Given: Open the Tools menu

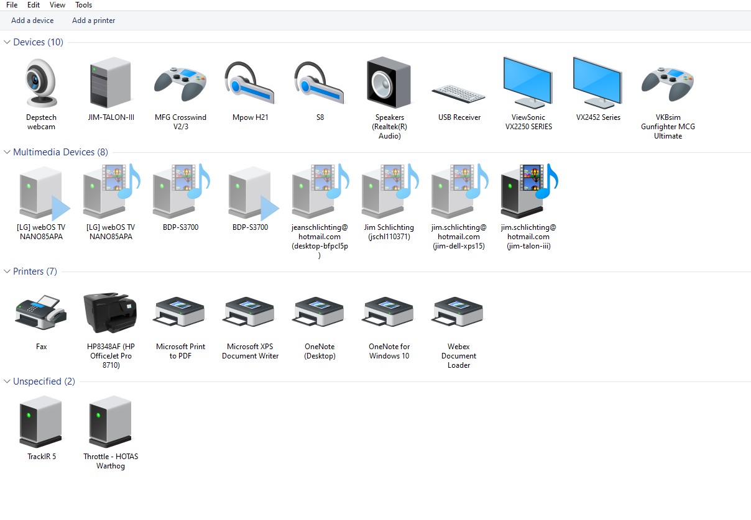Looking at the screenshot, I should tap(84, 5).
